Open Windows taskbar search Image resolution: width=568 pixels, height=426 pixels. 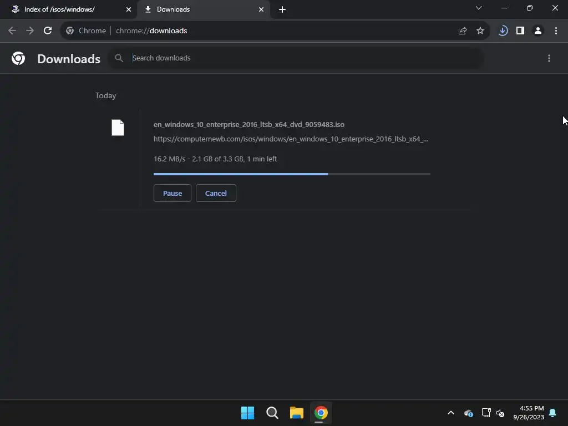[x=272, y=413]
